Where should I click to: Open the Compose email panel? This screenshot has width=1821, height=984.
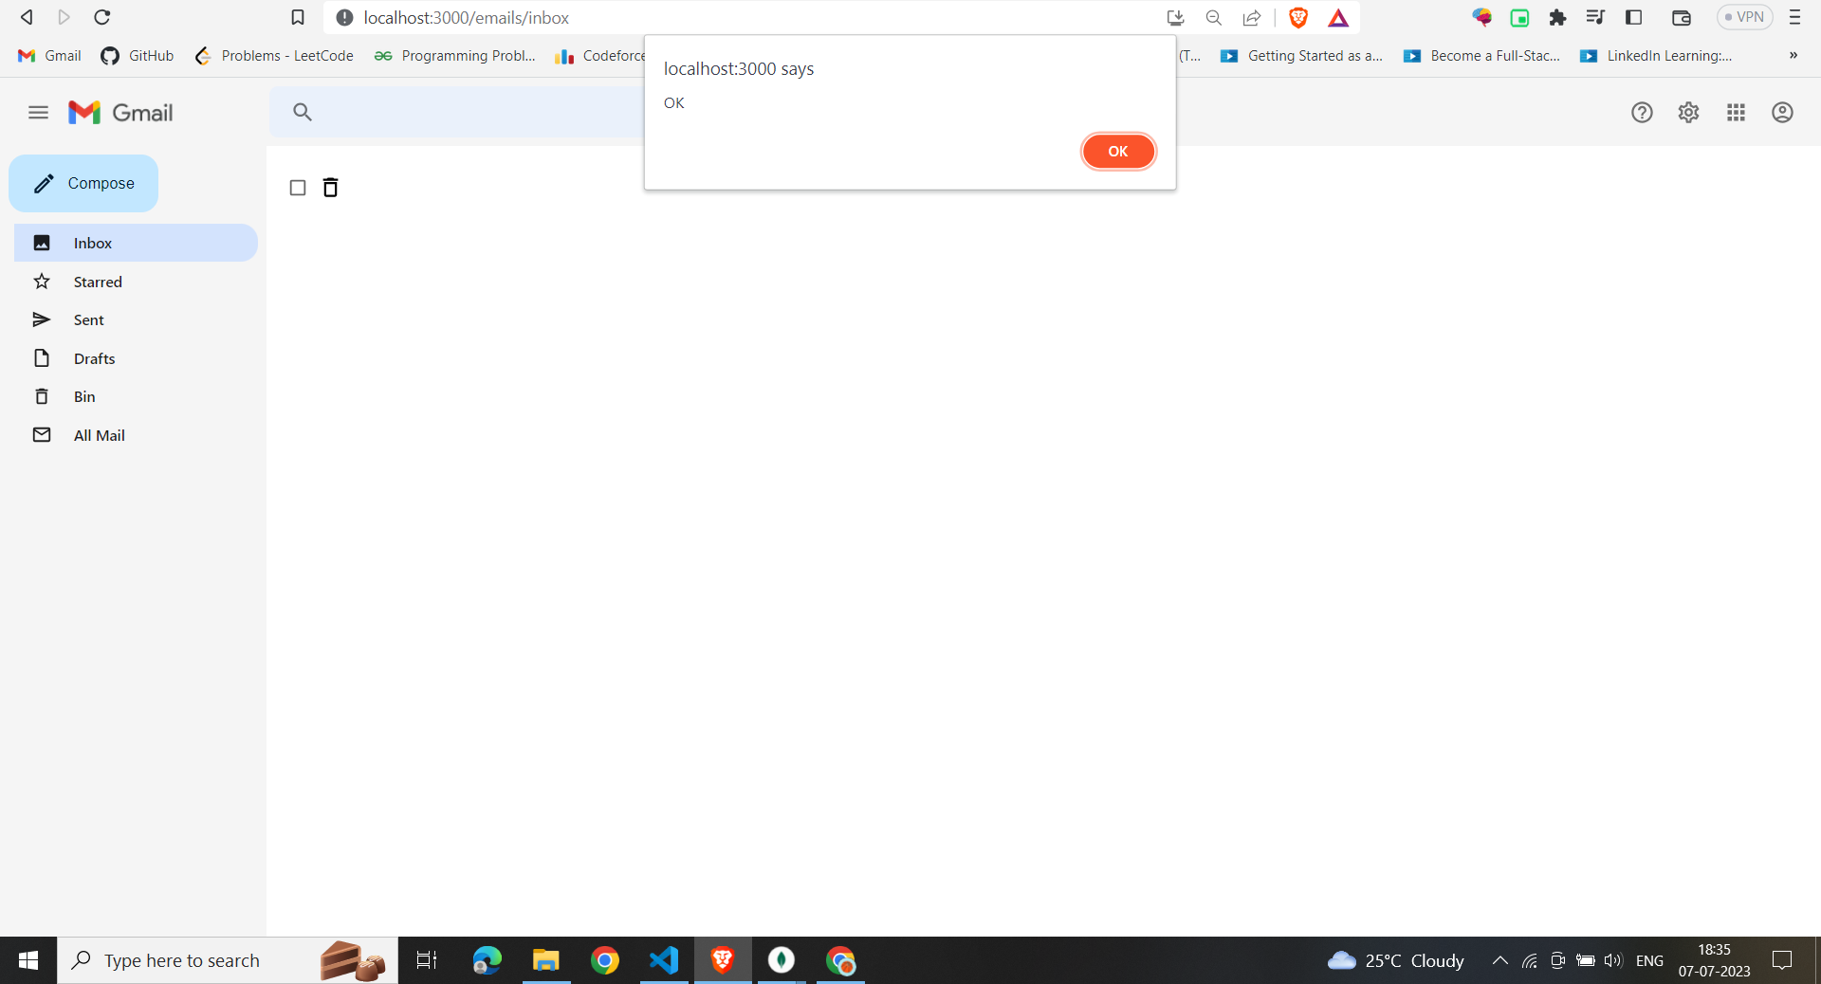83,183
